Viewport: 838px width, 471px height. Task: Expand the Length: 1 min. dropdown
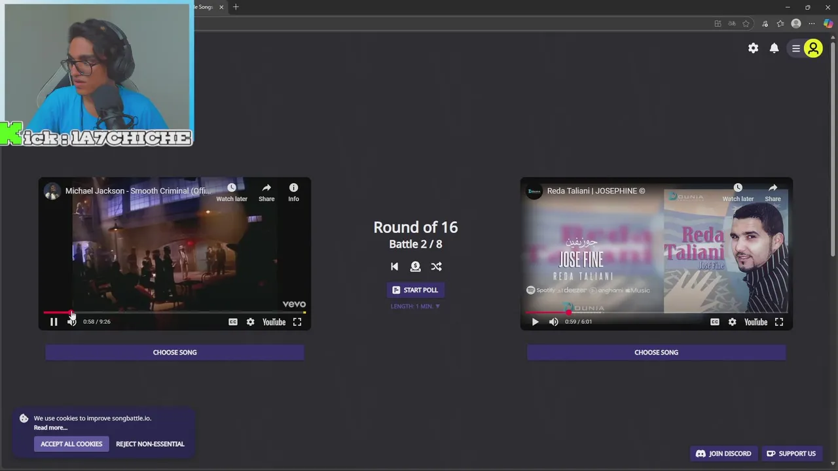(x=415, y=306)
